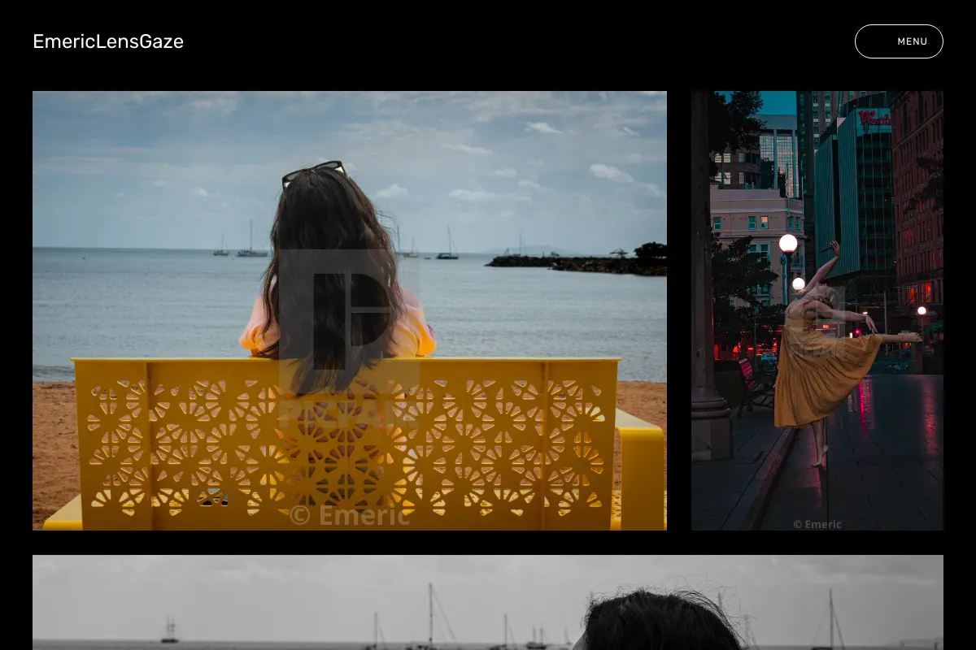
Task: Click the pink Westin sign in city photo
Action: point(874,119)
